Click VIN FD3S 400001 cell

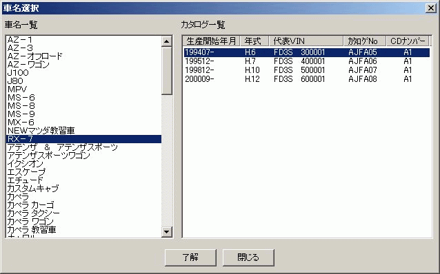pos(299,61)
